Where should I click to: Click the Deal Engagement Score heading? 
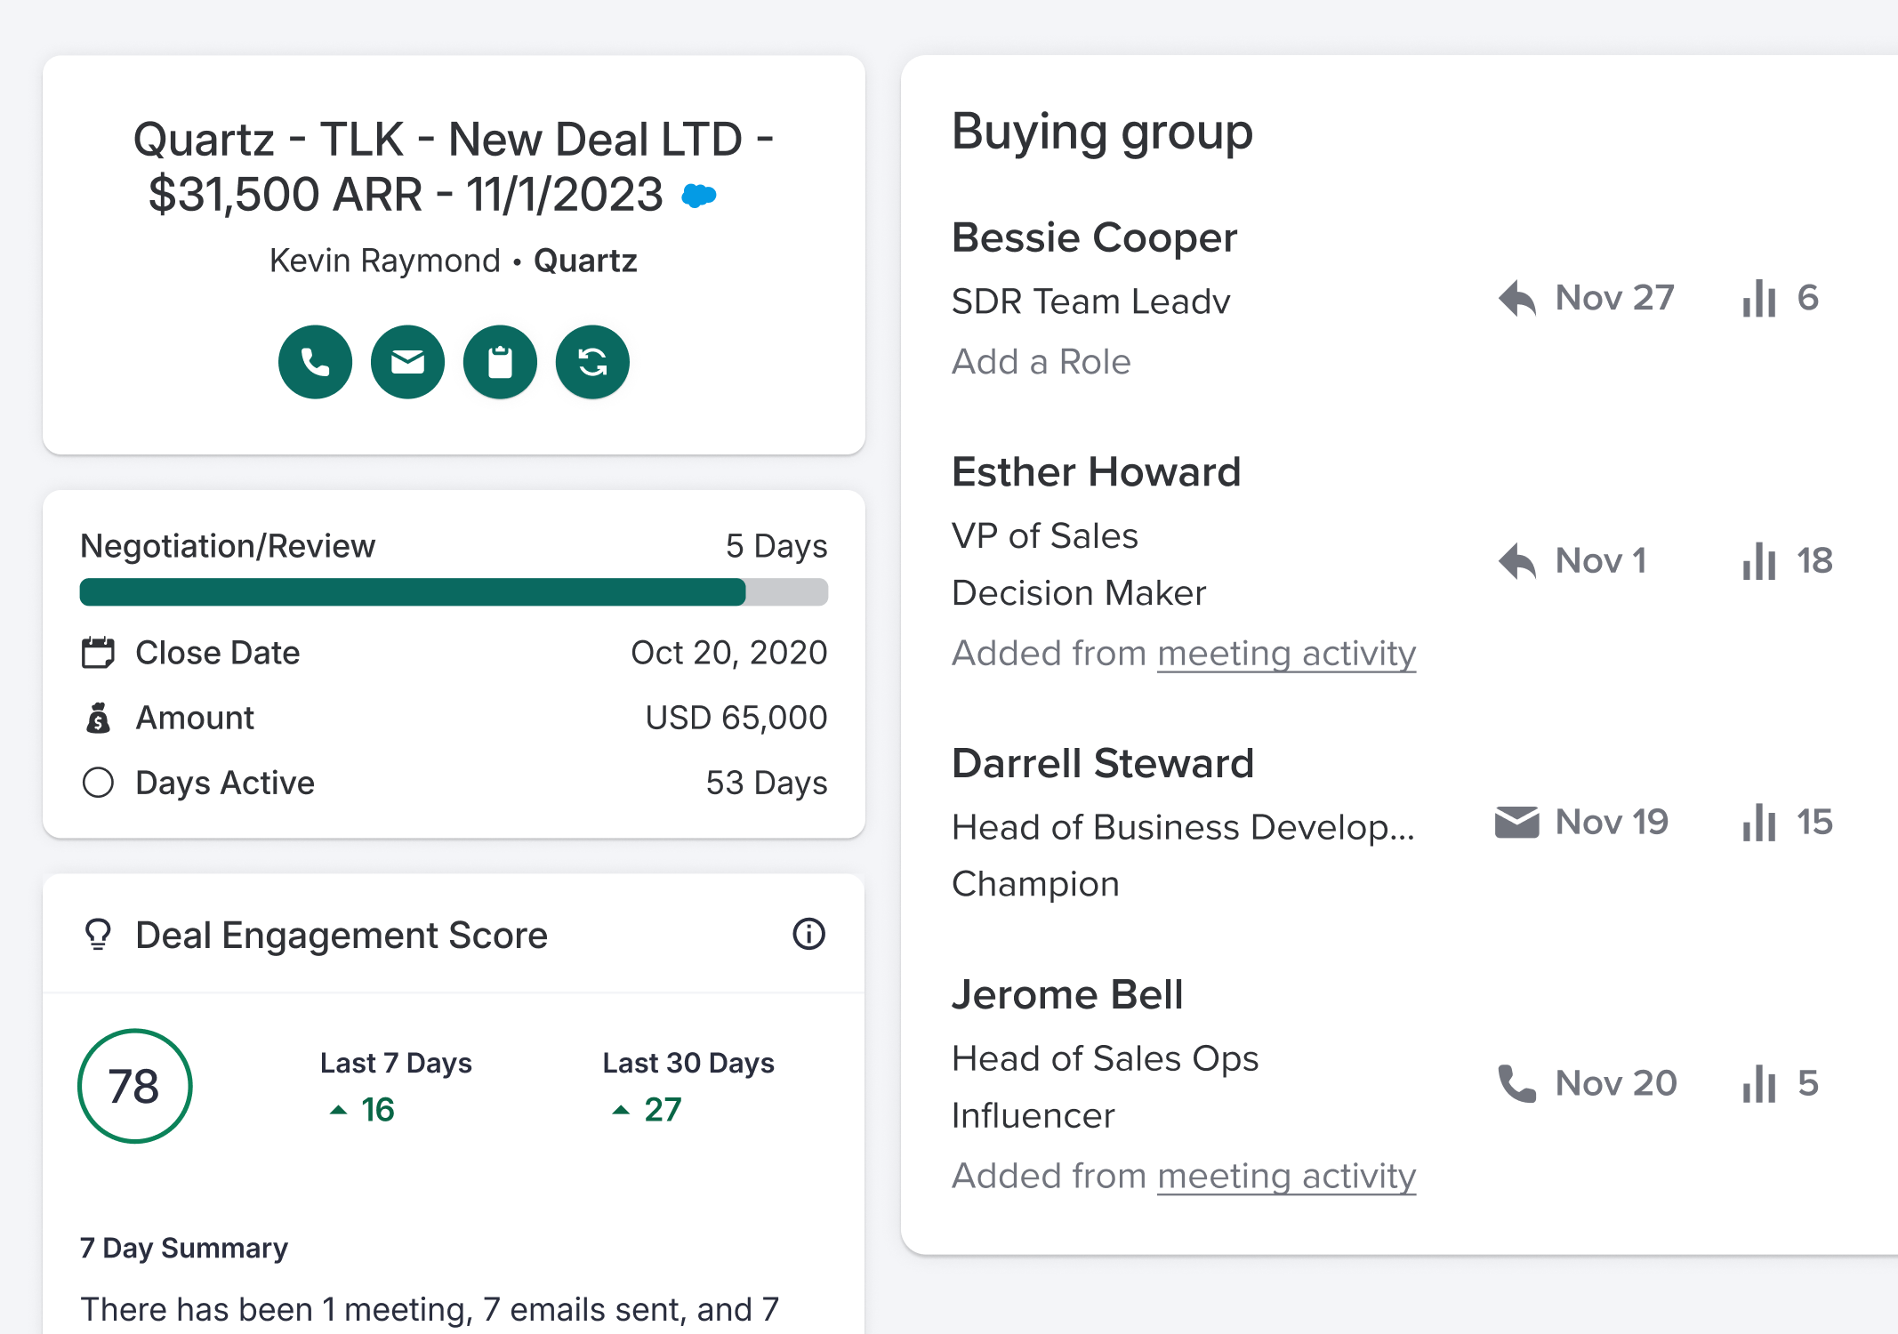pos(342,936)
